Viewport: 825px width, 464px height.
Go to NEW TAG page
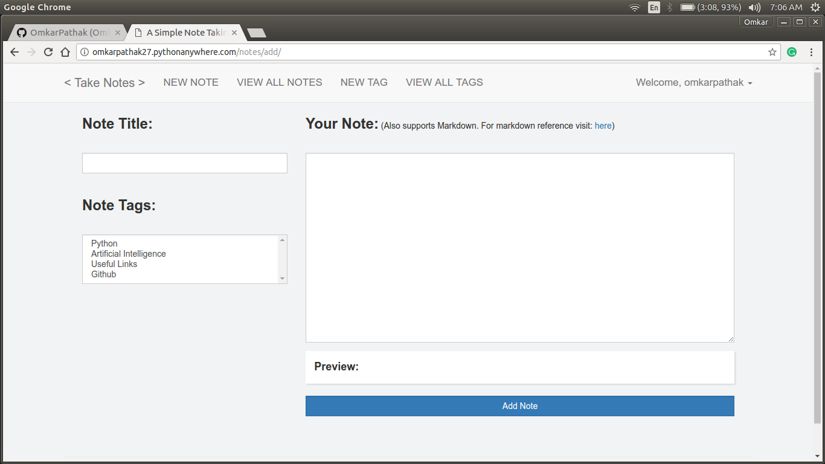364,82
